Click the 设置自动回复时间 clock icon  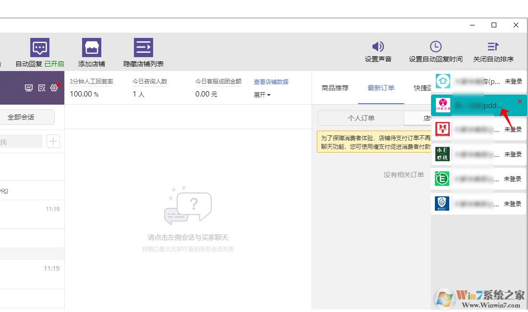click(x=435, y=47)
